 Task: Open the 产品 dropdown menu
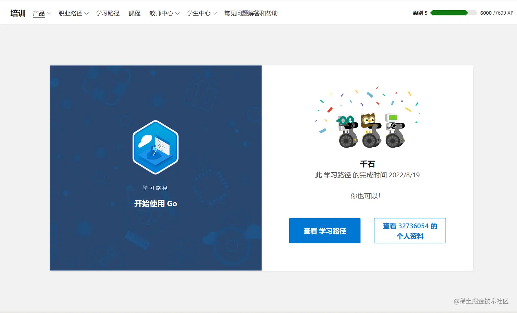(x=42, y=13)
